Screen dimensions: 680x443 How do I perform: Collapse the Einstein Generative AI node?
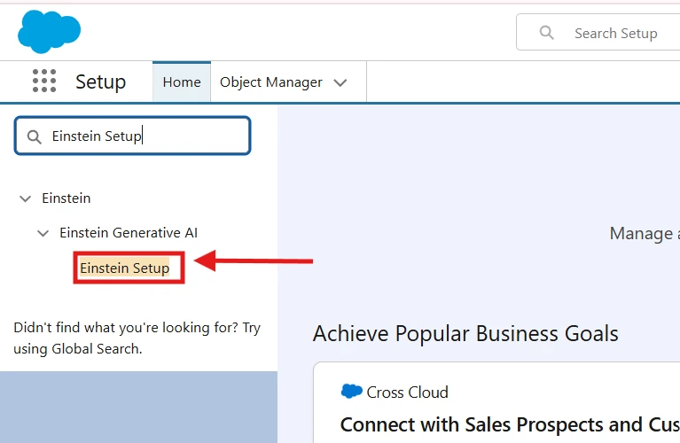point(43,233)
